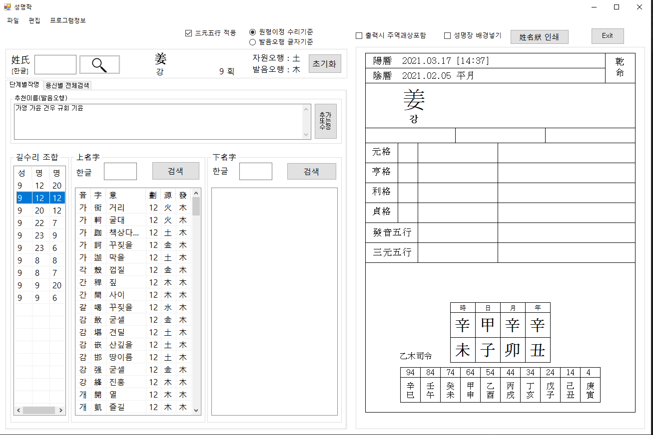653x435 pixels.
Task: Select the highlighted 9 12 12 row
Action: coord(40,198)
